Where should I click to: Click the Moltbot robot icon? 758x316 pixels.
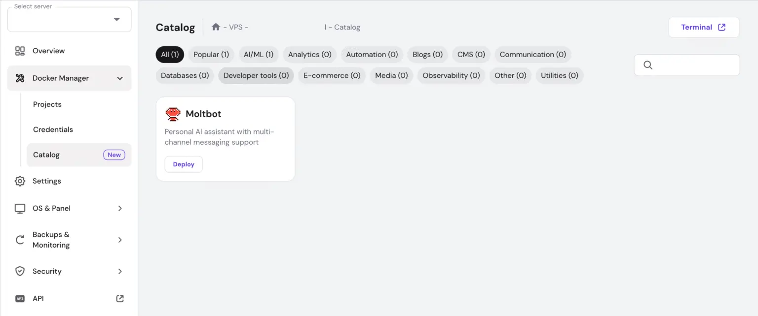point(173,114)
